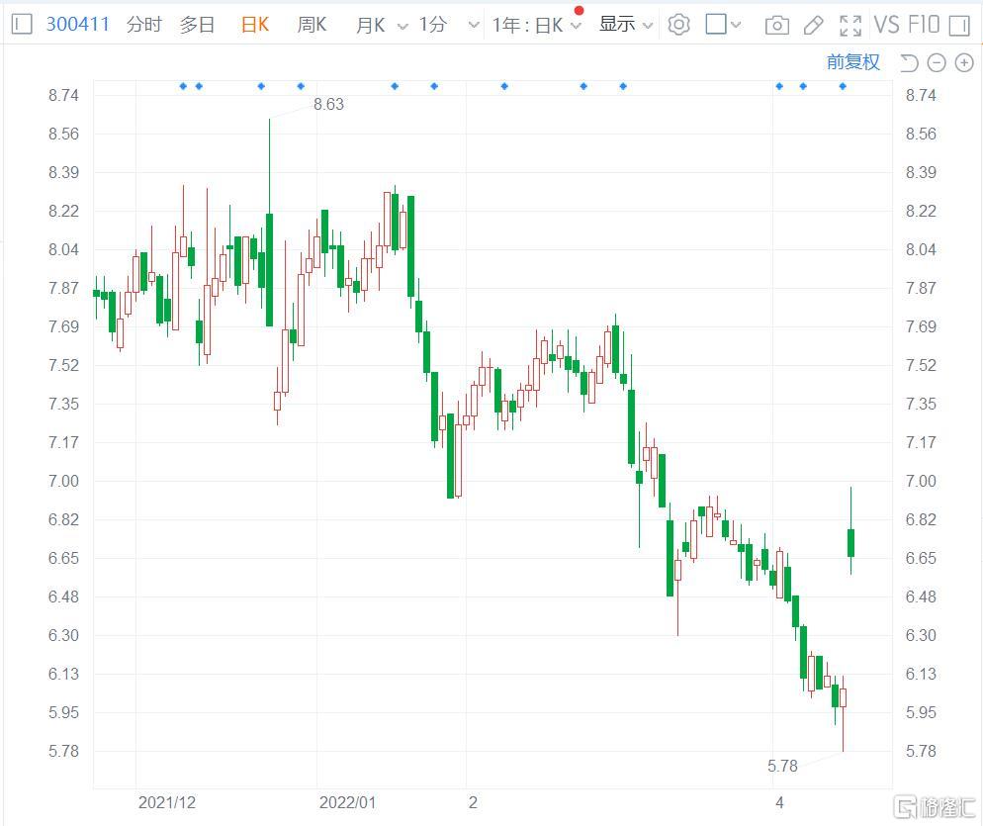Expand dropdown arrow next to 月K

pos(403,26)
